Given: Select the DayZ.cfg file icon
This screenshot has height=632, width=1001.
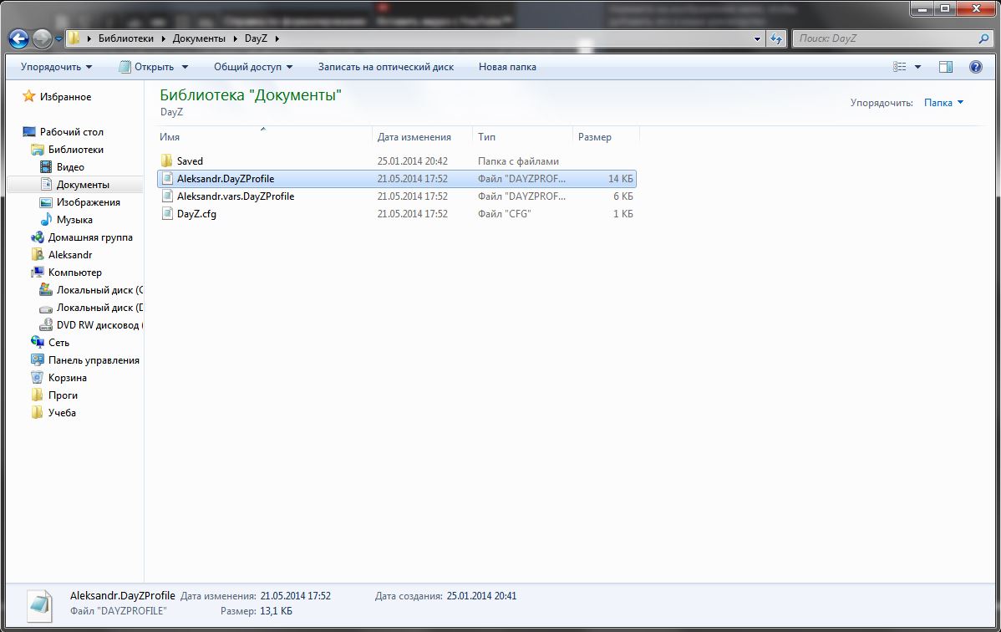Looking at the screenshot, I should [x=166, y=213].
